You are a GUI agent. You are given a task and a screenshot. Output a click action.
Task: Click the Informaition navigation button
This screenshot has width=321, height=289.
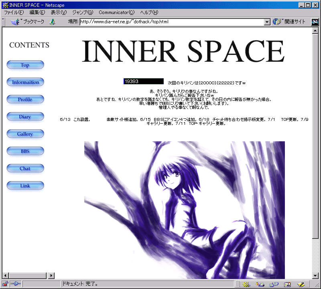(x=25, y=82)
